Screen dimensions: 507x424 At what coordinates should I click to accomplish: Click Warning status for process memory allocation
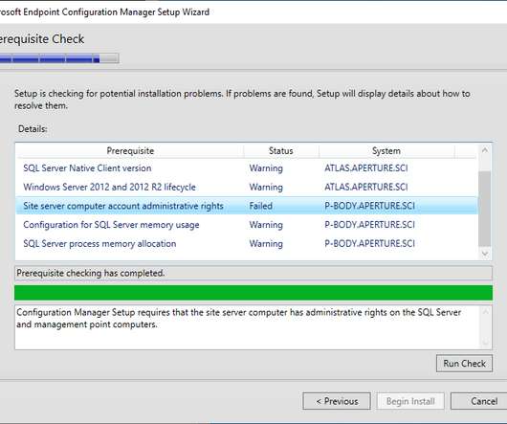pyautogui.click(x=266, y=243)
